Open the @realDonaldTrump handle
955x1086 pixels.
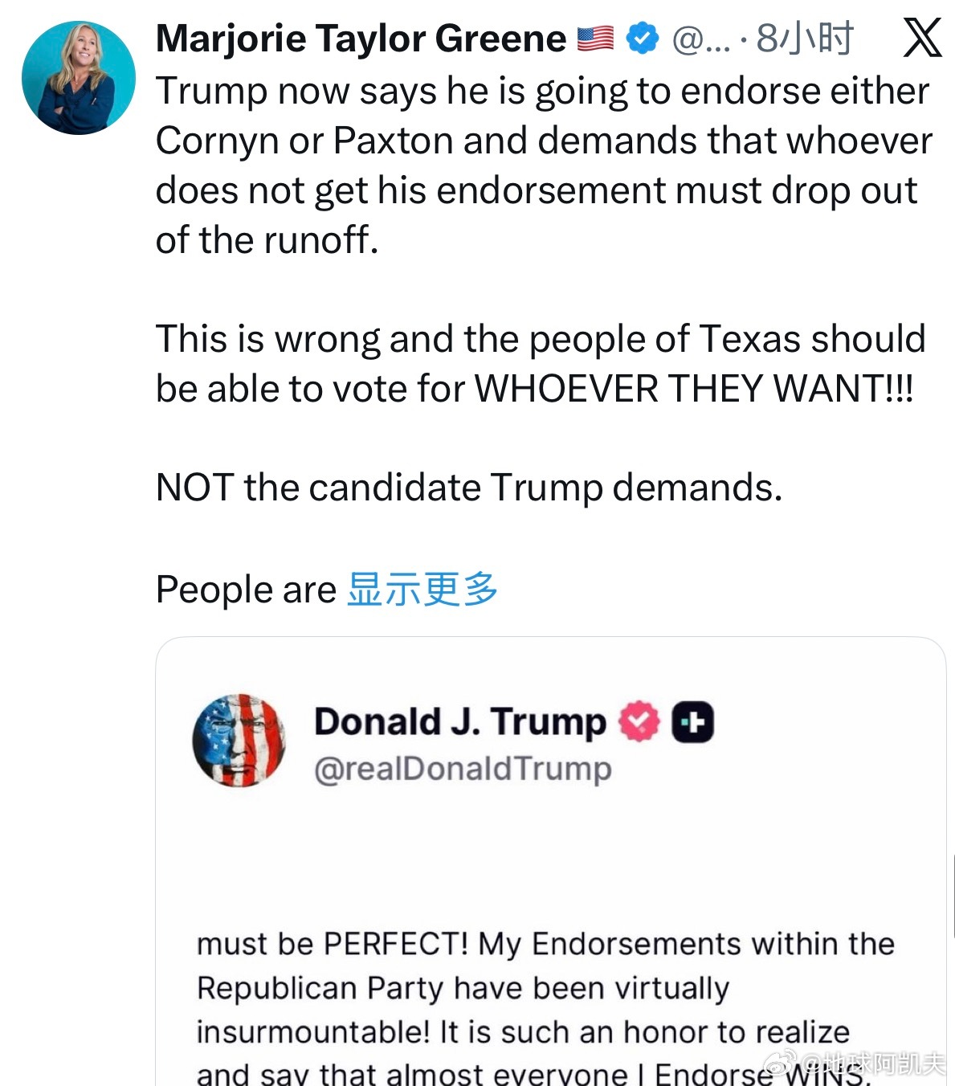point(463,769)
